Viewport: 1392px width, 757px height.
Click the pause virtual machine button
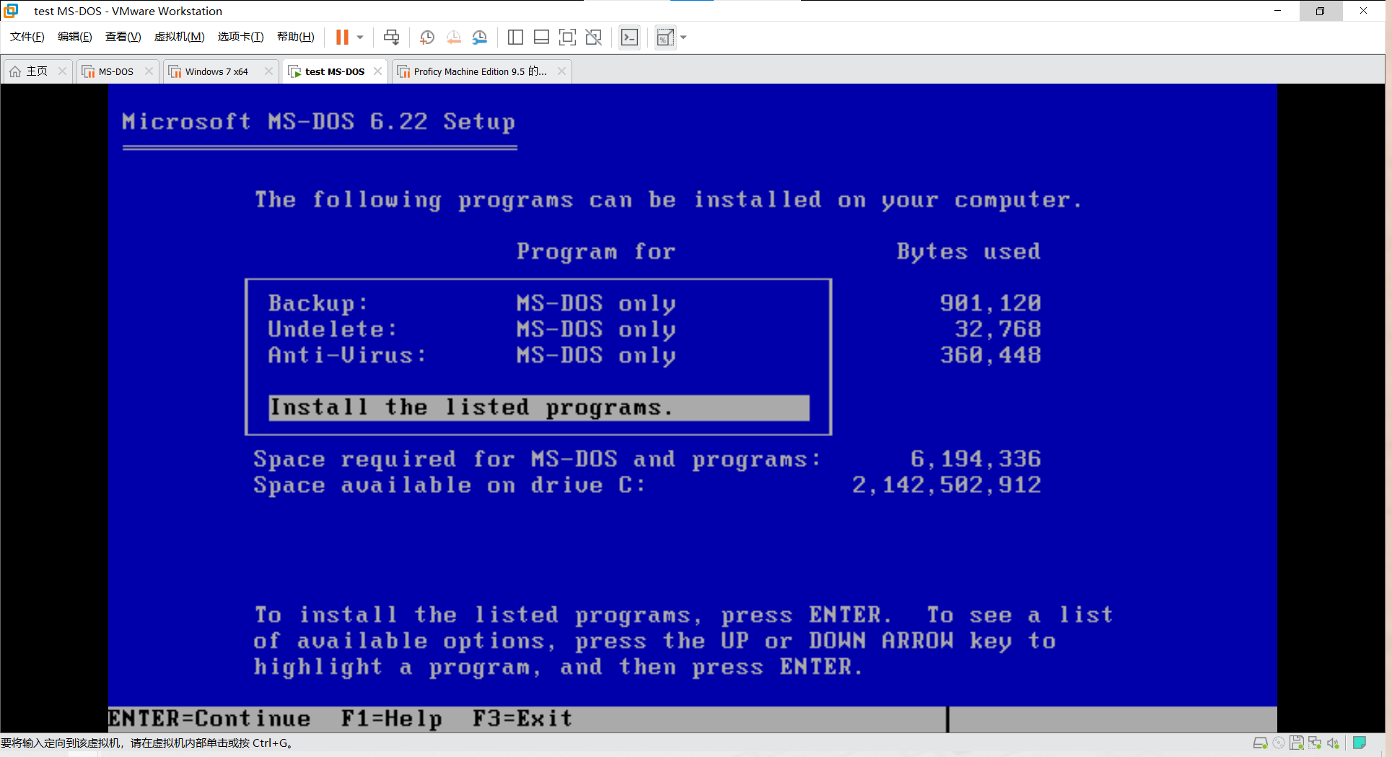(342, 37)
